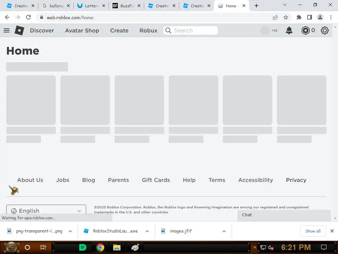The image size is (338, 254).
Task: Open the Gift Cards link
Action: pos(156,180)
